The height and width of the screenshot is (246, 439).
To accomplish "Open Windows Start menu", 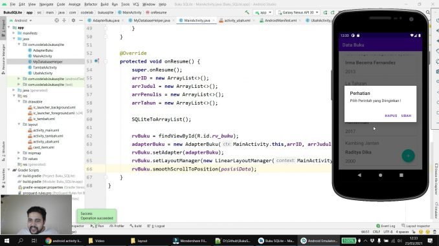I will click(x=6, y=240).
